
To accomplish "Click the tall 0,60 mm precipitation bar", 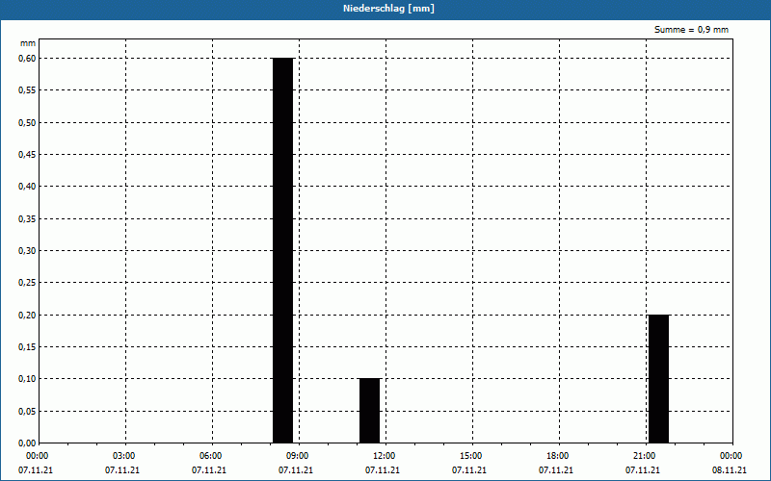I will [282, 250].
